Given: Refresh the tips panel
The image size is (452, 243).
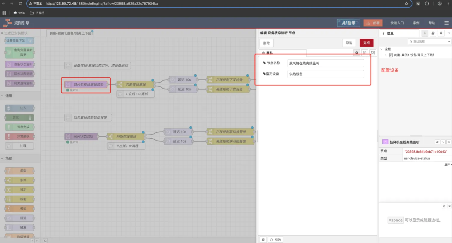Looking at the screenshot, I should point(444,206).
